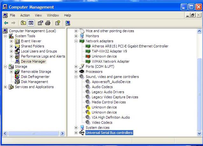Select Legacy Audio Drivers entry

(108, 92)
